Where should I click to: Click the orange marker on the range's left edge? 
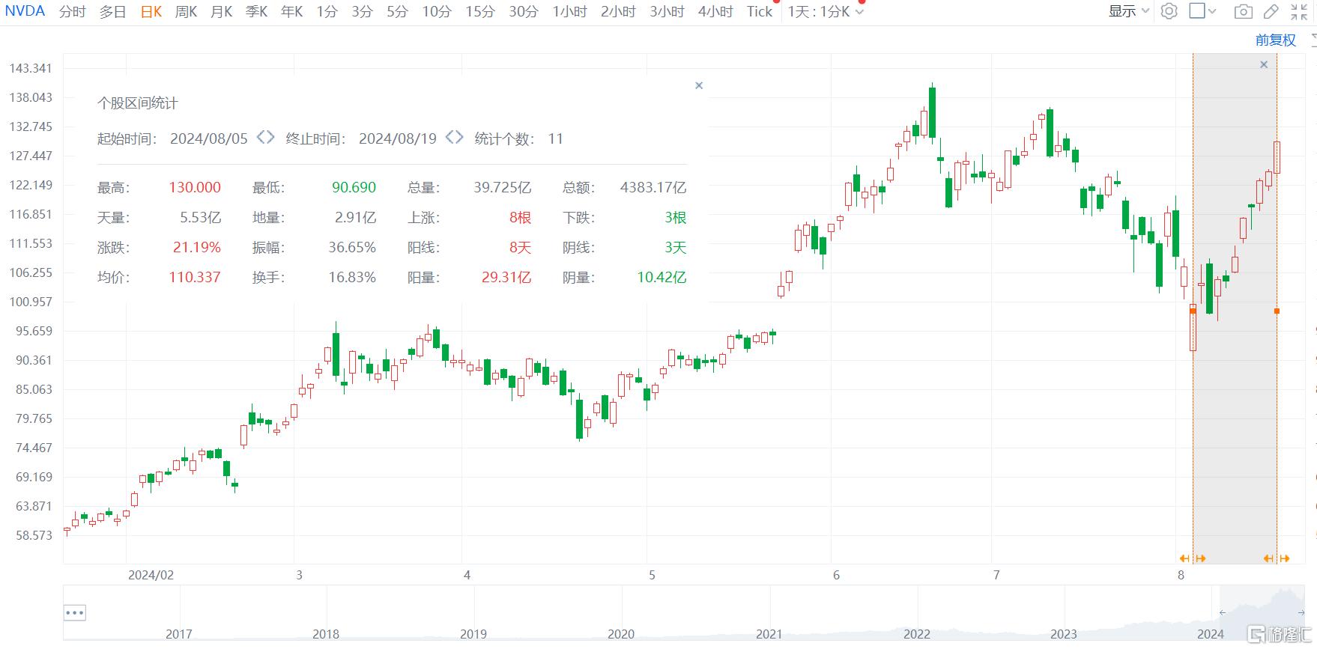point(1193,310)
